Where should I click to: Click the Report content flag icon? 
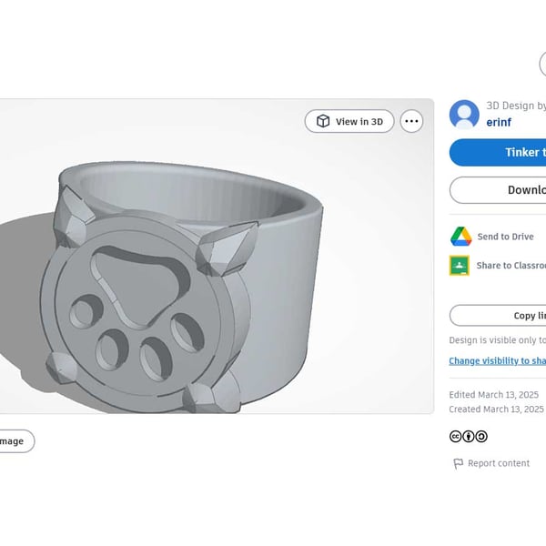(458, 463)
